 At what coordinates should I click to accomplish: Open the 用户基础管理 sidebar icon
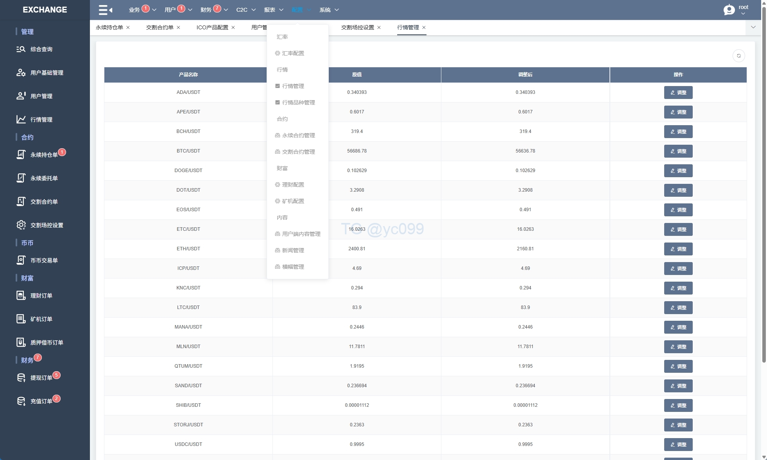point(21,73)
